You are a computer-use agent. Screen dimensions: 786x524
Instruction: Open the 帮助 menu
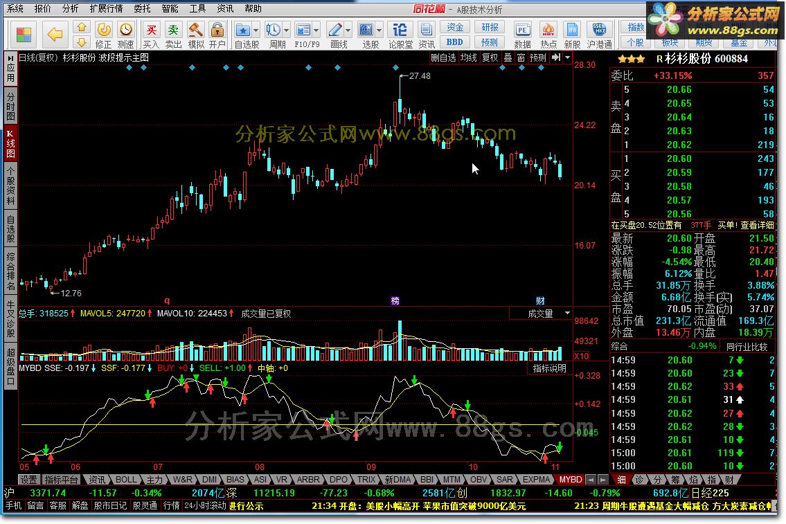pos(253,8)
